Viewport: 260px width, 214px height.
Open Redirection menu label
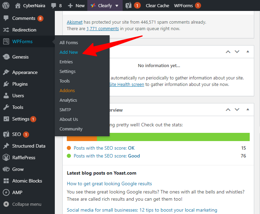24,30
